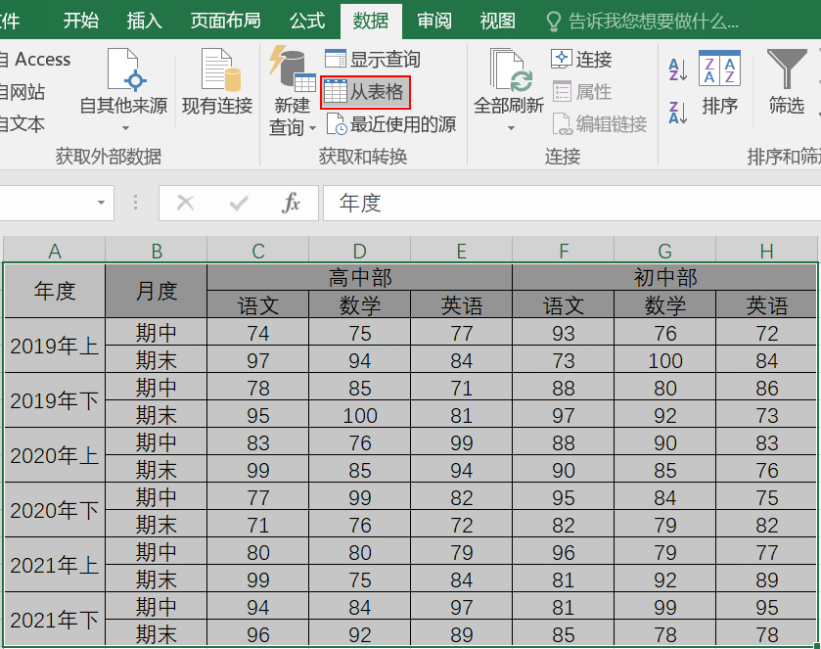
Task: Open the 排序 (Sort) dialog
Action: tap(719, 83)
